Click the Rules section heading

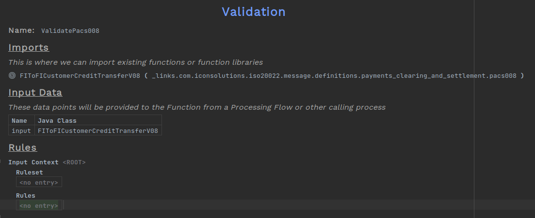pyautogui.click(x=22, y=148)
